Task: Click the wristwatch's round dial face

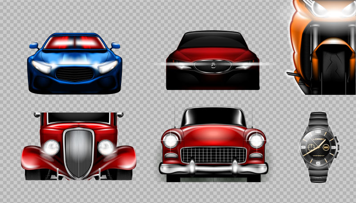Action: [x=318, y=146]
